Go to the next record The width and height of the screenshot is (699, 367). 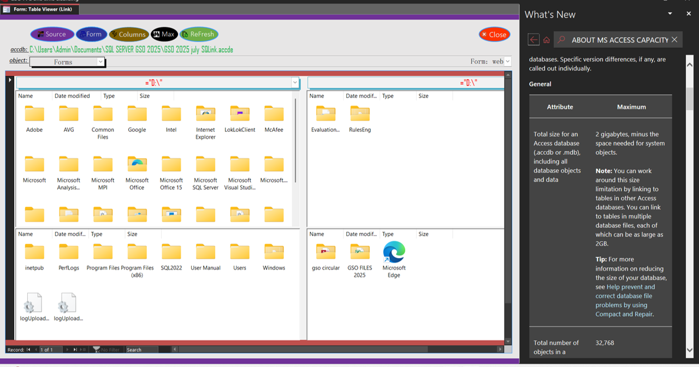[68, 350]
